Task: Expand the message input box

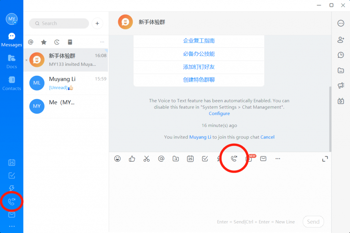Action: click(325, 159)
